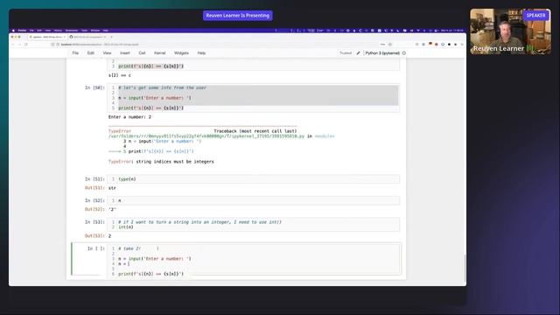The width and height of the screenshot is (560, 315).
Task: Click the notebook vertical scrollbar
Action: [465, 268]
